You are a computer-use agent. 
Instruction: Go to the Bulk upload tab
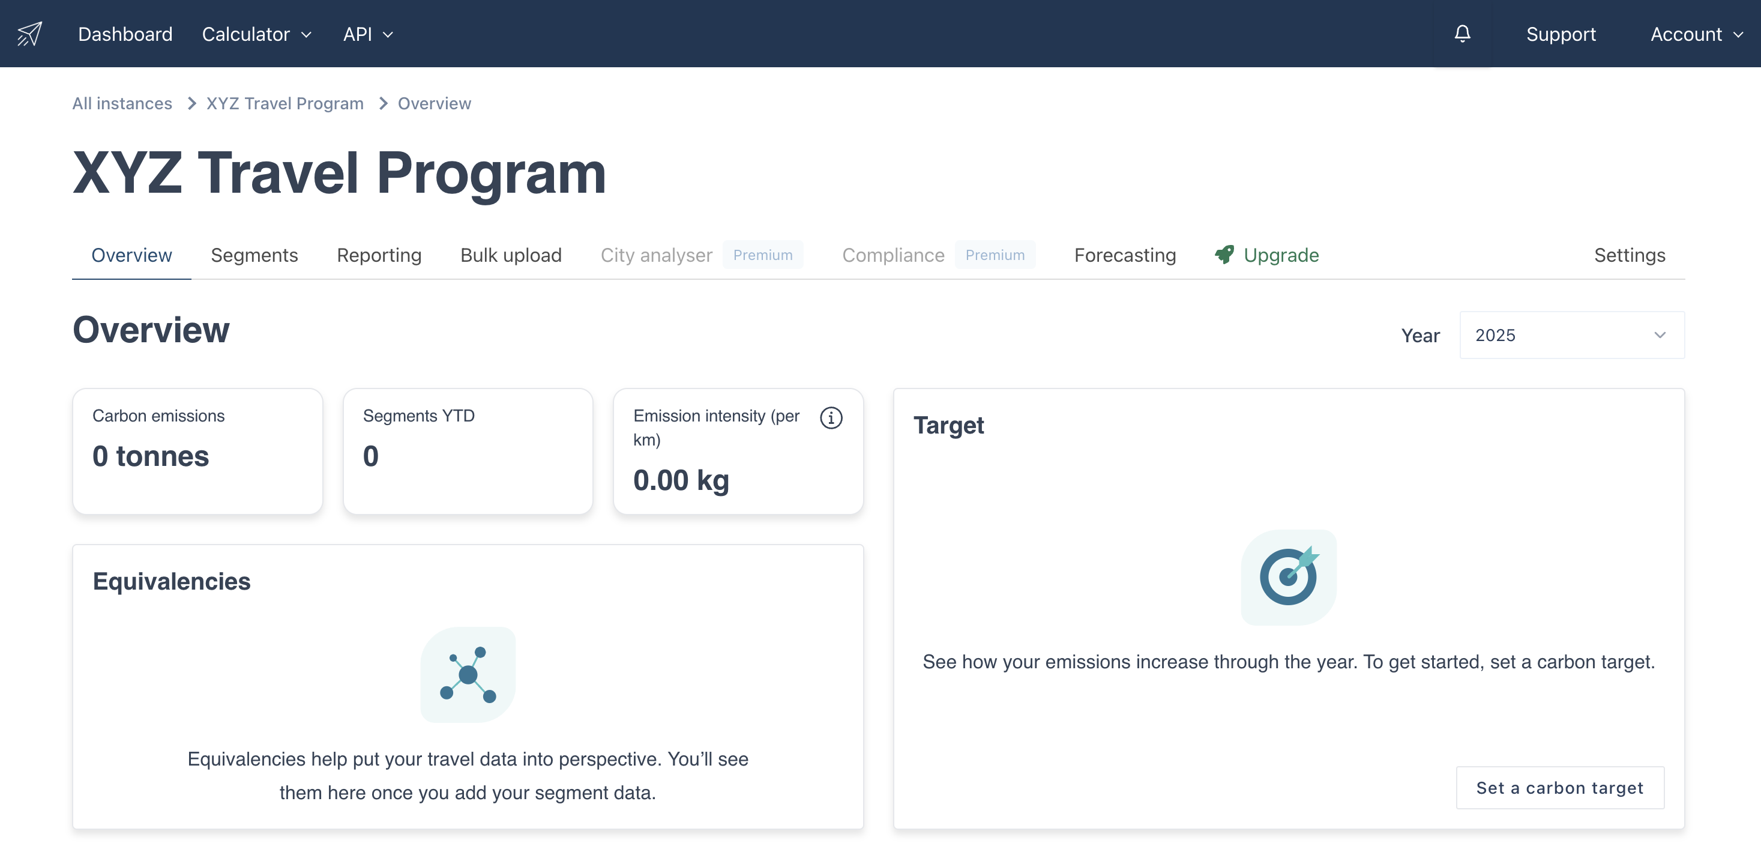pos(511,255)
